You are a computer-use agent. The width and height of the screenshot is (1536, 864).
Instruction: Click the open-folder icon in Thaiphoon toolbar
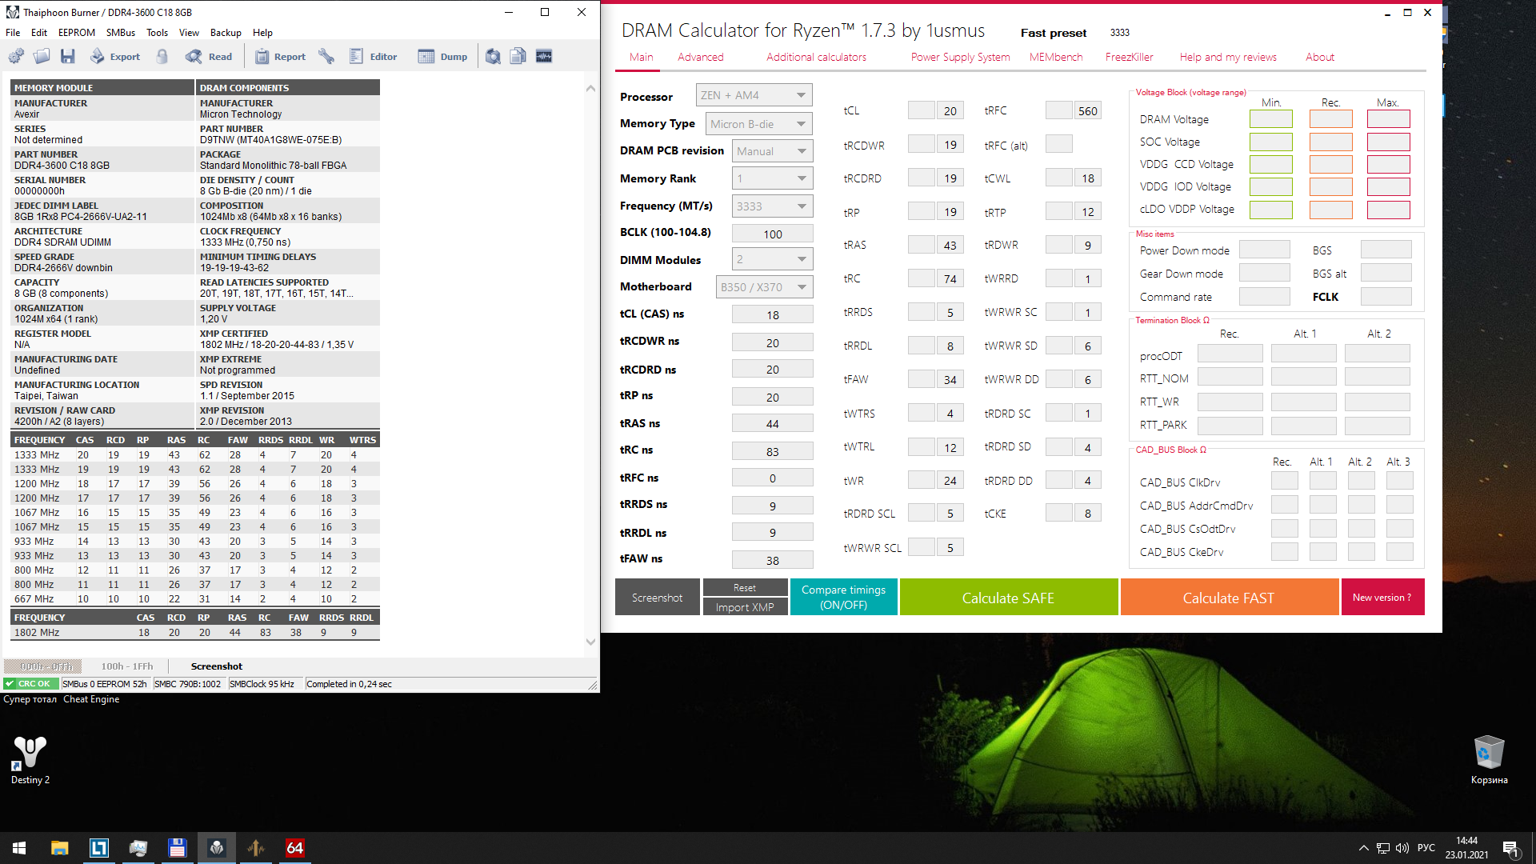(x=42, y=56)
